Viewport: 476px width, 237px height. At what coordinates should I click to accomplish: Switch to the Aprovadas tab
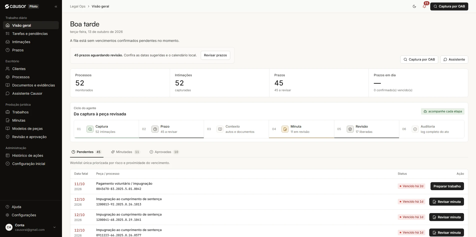(x=164, y=152)
